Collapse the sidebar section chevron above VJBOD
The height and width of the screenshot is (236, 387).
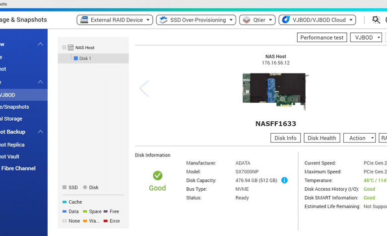(x=41, y=82)
